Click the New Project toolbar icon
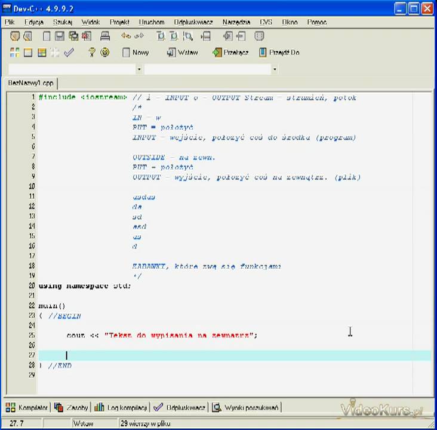This screenshot has height=430, width=437. click(x=15, y=36)
